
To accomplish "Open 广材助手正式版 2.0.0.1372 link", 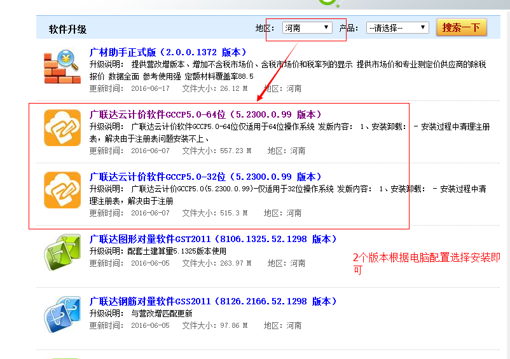I will (x=168, y=52).
